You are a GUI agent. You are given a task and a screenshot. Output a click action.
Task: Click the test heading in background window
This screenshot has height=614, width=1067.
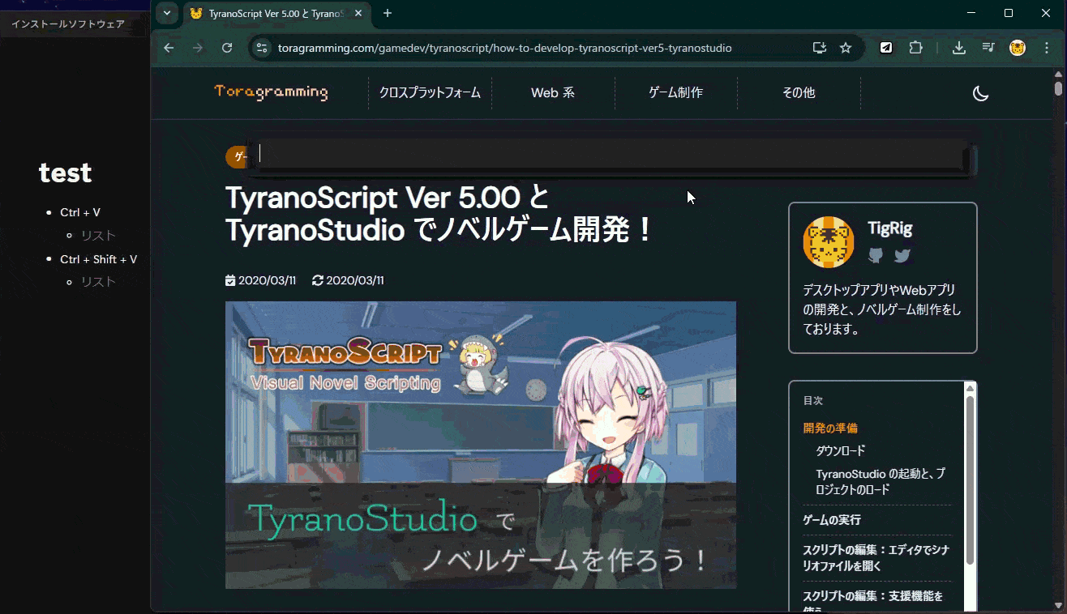click(x=65, y=172)
